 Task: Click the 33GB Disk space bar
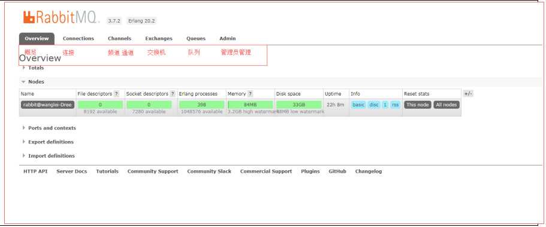point(299,105)
